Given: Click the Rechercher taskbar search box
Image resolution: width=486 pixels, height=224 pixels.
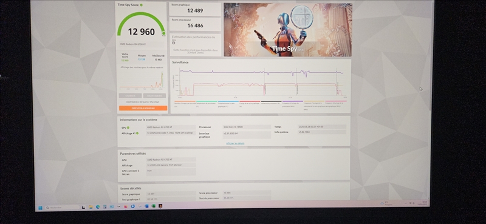Looking at the screenshot, I should pos(63,207).
